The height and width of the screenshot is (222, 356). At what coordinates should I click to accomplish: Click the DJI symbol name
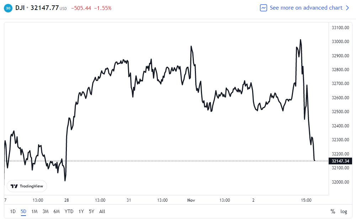[20, 8]
